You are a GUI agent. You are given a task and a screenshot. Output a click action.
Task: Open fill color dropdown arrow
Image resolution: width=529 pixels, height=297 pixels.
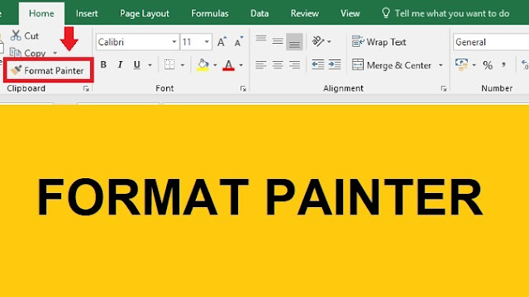215,65
